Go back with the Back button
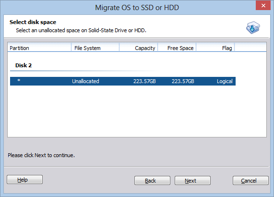Viewport: 274px width, 197px height. tap(152, 180)
